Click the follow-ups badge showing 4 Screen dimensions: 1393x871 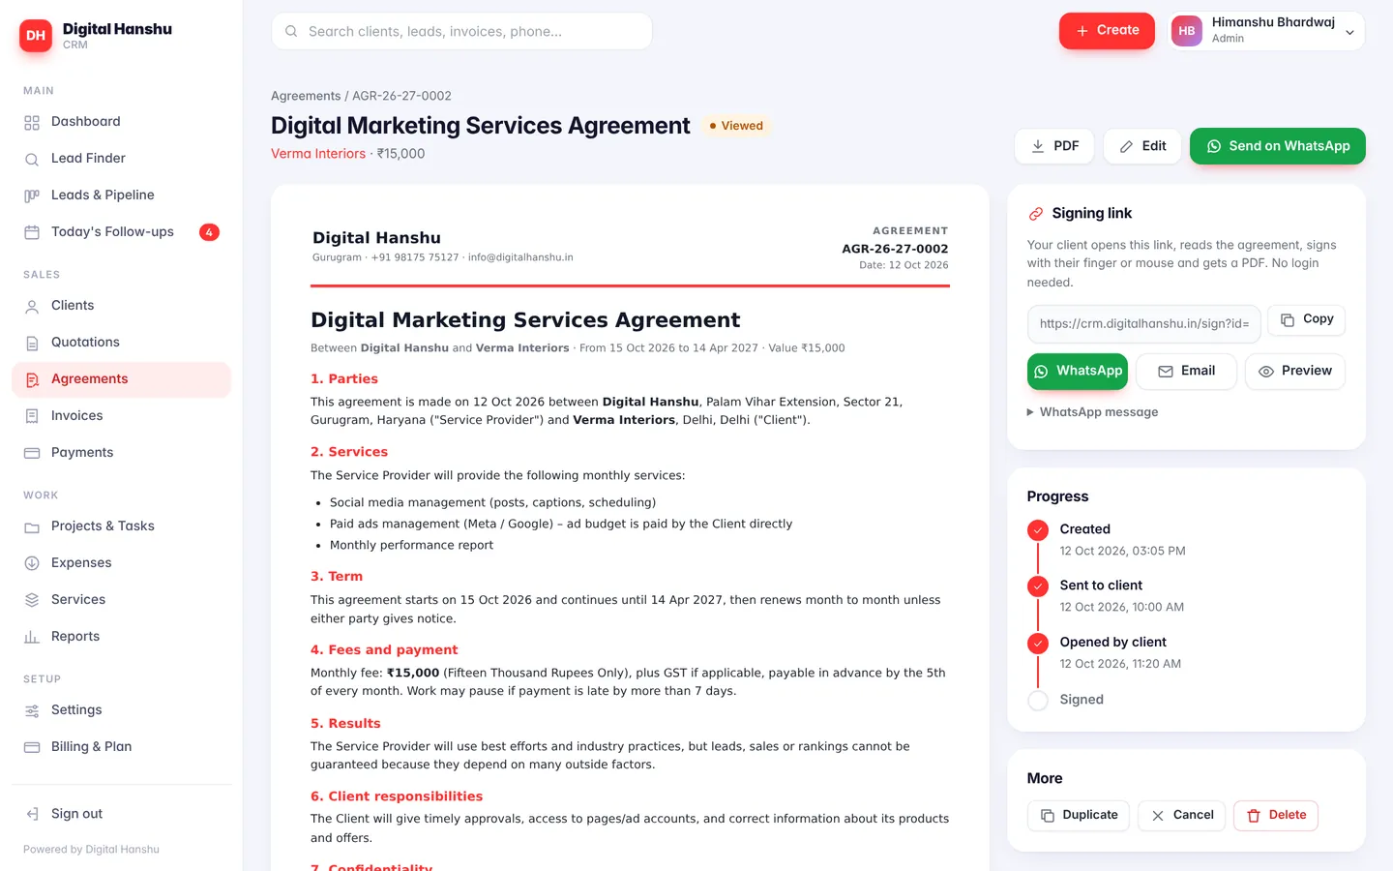pyautogui.click(x=209, y=232)
